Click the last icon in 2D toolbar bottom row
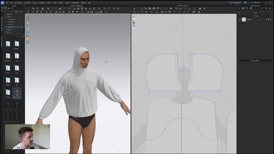 (x=199, y=12)
